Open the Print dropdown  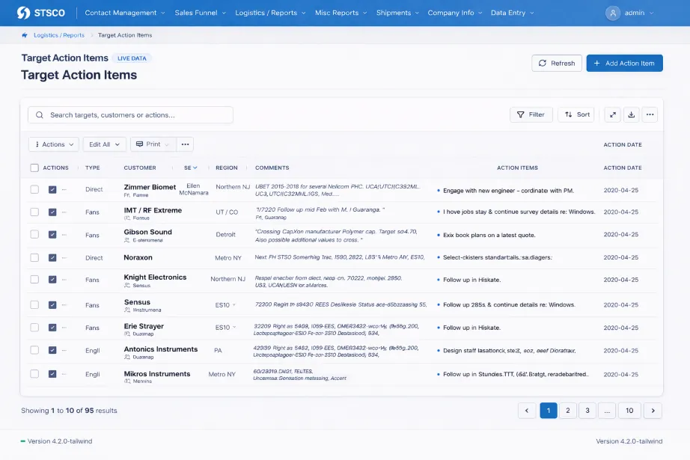tap(153, 144)
